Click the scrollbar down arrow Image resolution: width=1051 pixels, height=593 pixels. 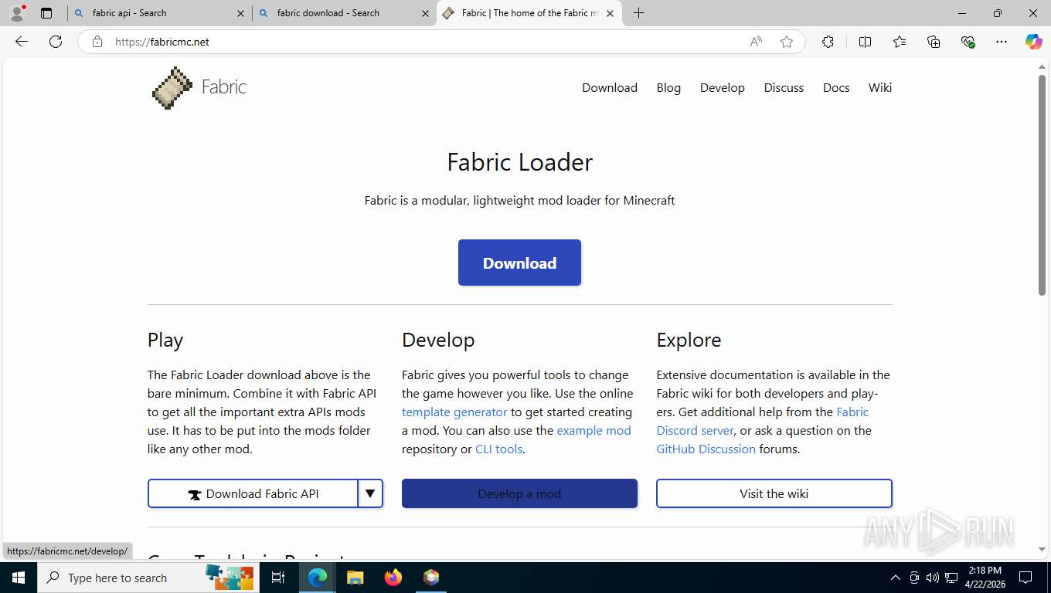1042,550
